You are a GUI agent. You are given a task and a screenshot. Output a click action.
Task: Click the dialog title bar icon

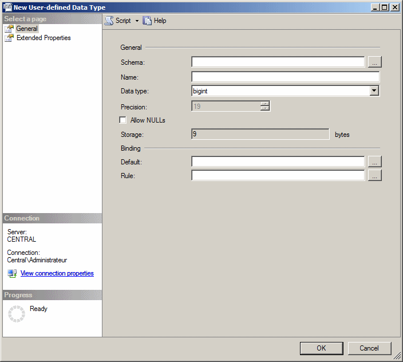[7, 7]
